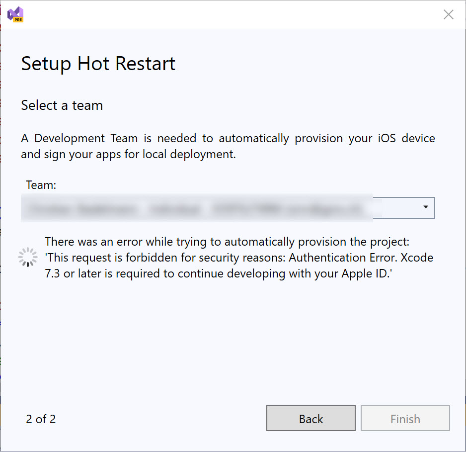Click the 'Setup Hot Restart' heading
Viewport: 466px width, 452px height.
(98, 64)
